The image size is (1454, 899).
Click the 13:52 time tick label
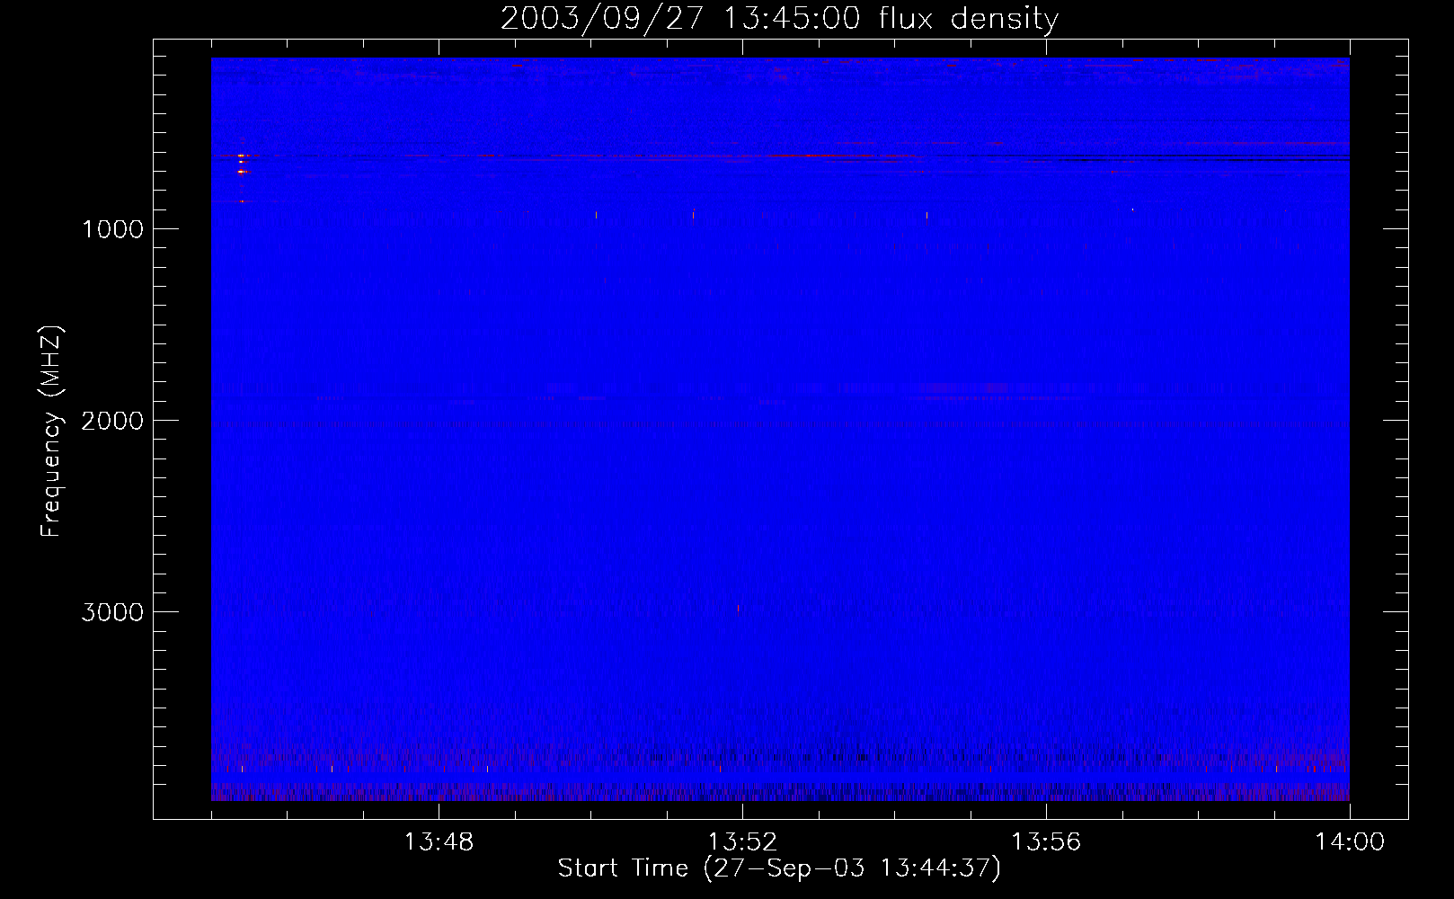point(742,842)
